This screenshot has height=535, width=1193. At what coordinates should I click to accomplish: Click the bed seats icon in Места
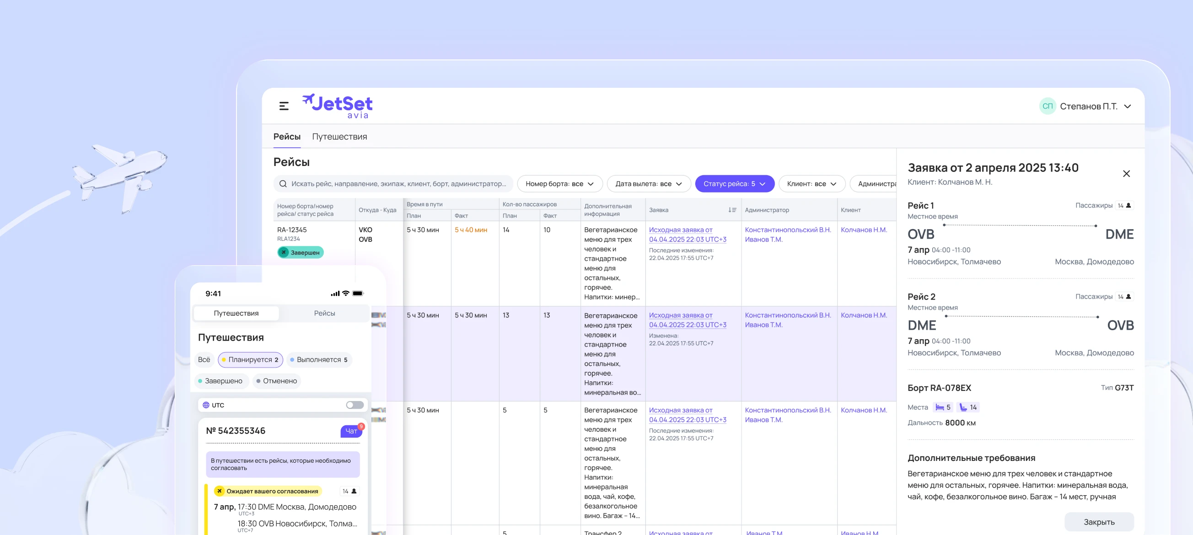click(x=940, y=407)
